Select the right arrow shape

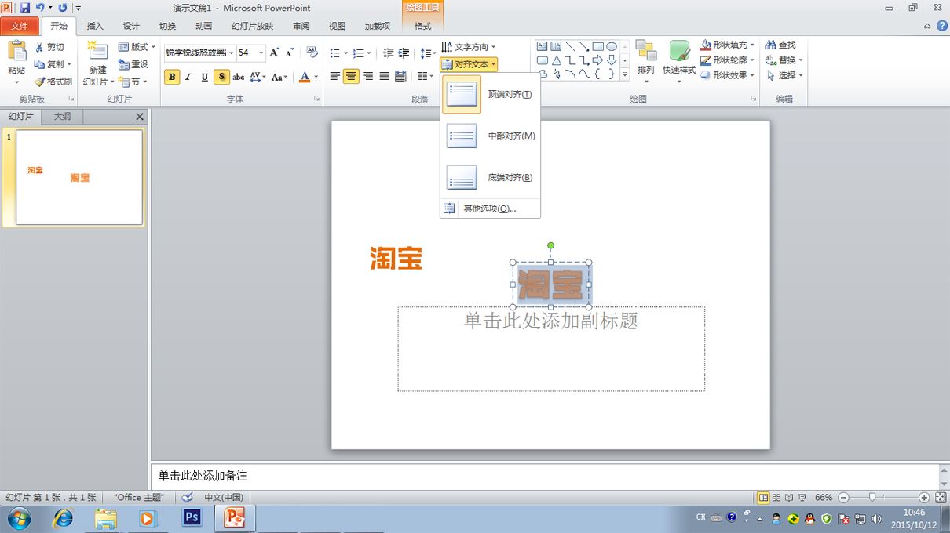point(597,60)
